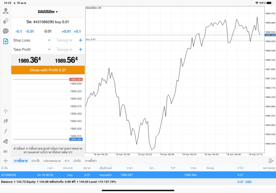Open the ข่าว news tab
276x193 pixels.
pyautogui.click(x=67, y=161)
